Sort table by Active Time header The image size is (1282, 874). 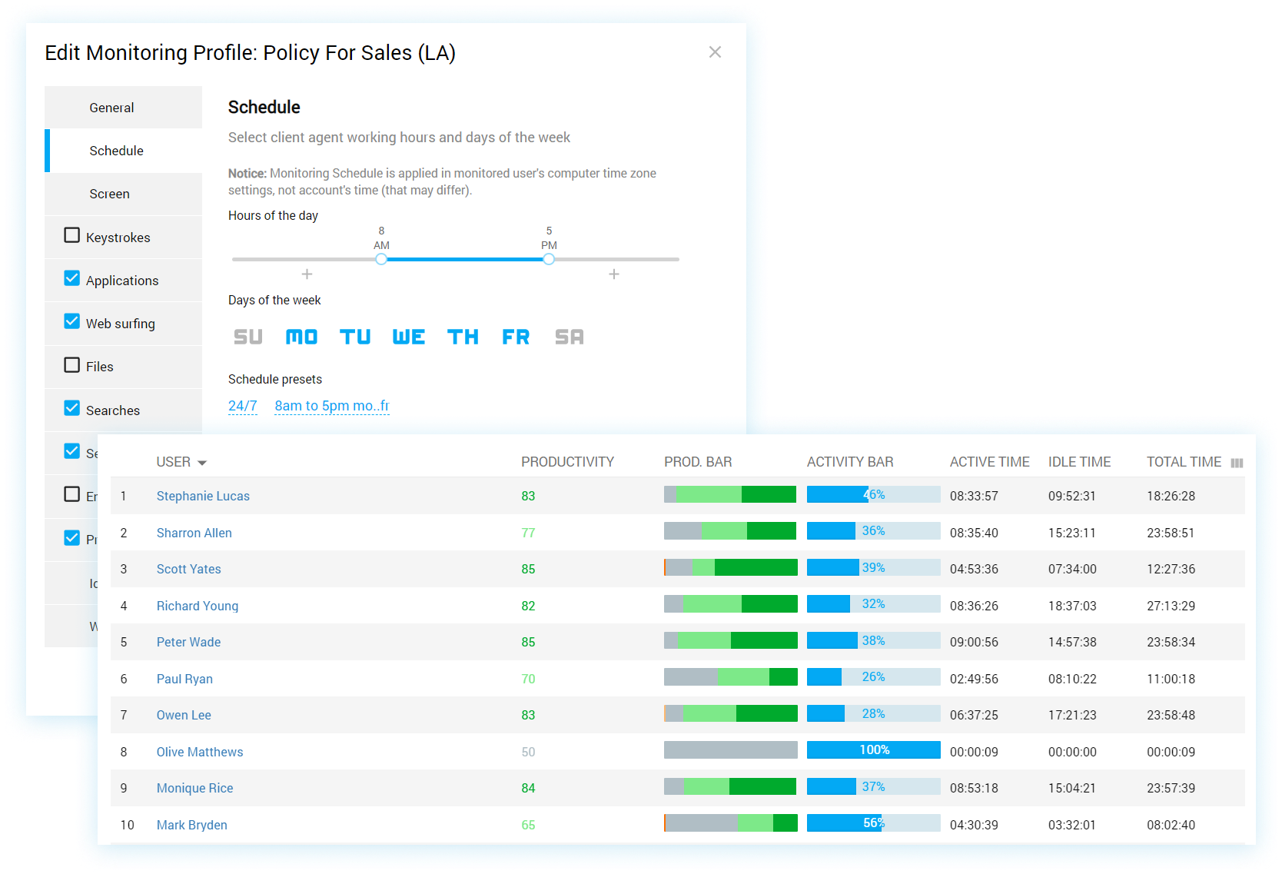click(x=989, y=462)
